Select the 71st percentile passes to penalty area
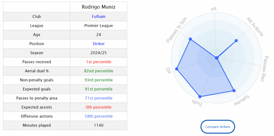This screenshot has width=274, height=136. (x=98, y=98)
